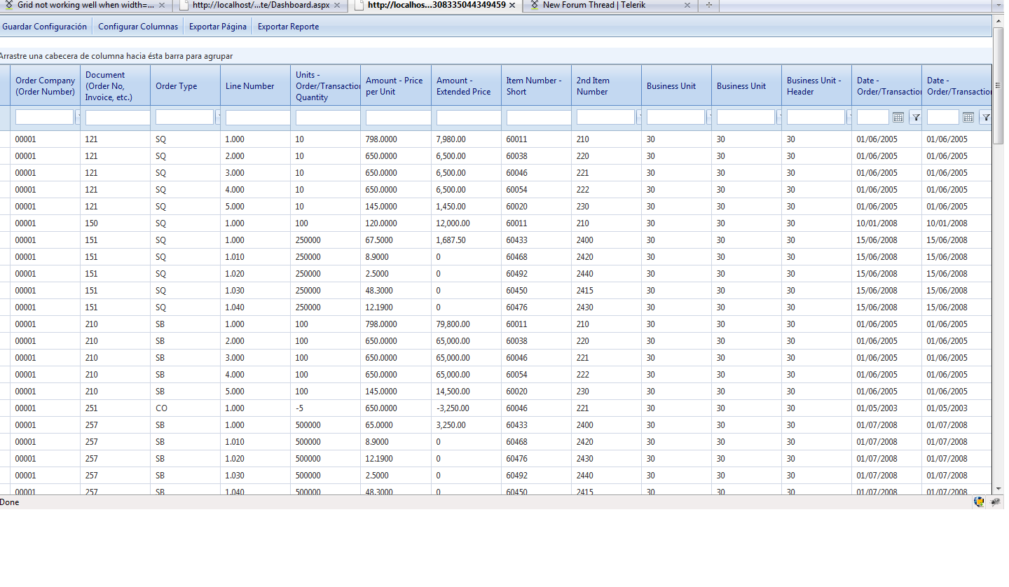Screen dimensions: 1009x587
Task: Focus the 2nd Item Number filter input
Action: point(605,117)
